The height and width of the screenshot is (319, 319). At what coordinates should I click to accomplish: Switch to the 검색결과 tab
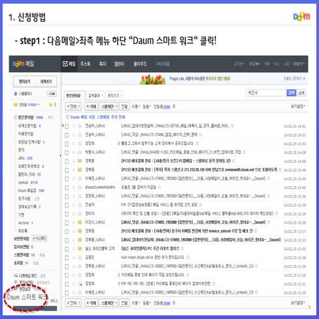click(94, 96)
